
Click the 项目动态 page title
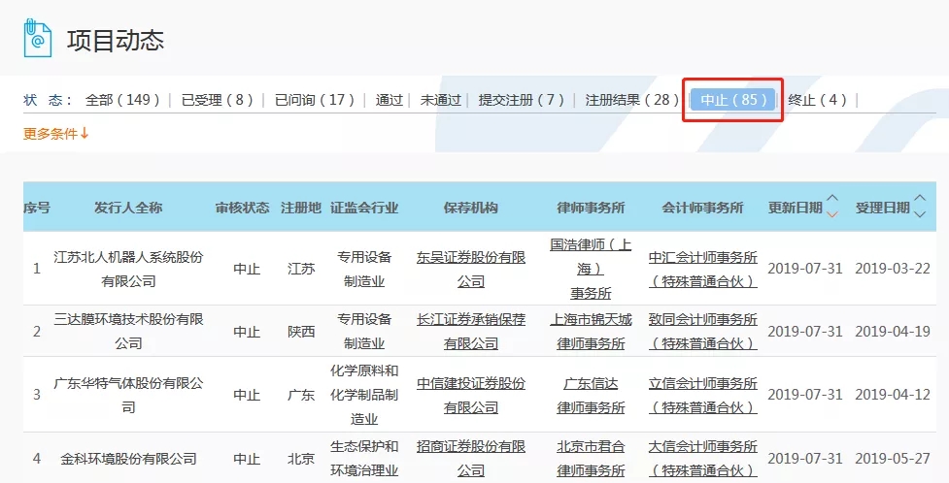[x=115, y=41]
